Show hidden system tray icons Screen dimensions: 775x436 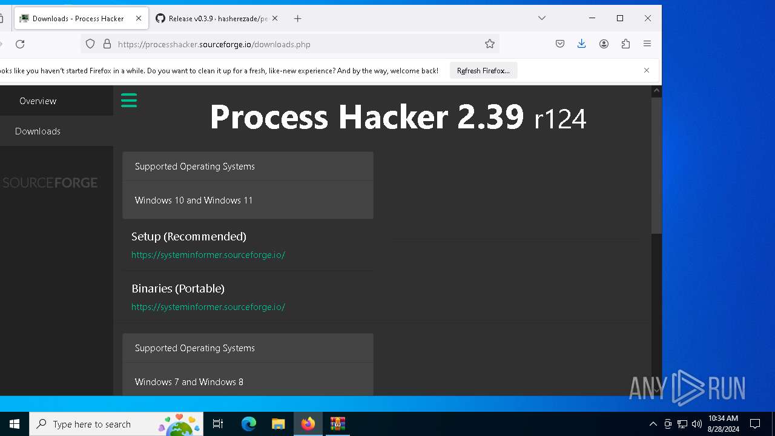pyautogui.click(x=653, y=424)
